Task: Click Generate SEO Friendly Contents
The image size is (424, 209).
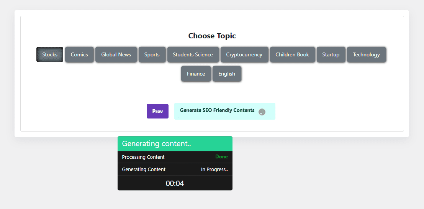Action: click(x=225, y=111)
